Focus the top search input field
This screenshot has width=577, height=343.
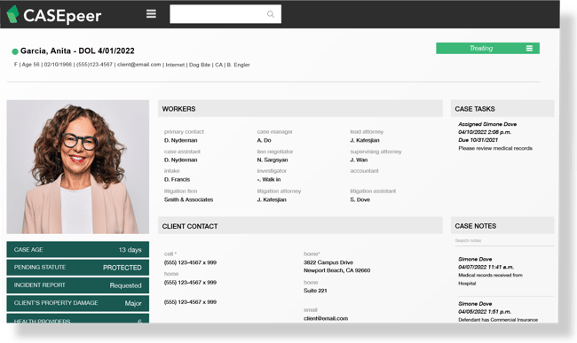(x=225, y=14)
